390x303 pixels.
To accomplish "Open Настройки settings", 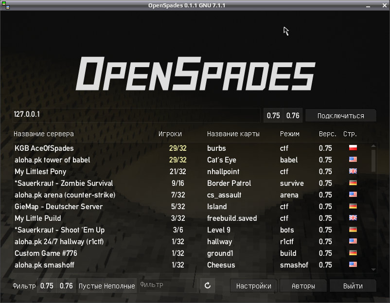I will point(253,286).
